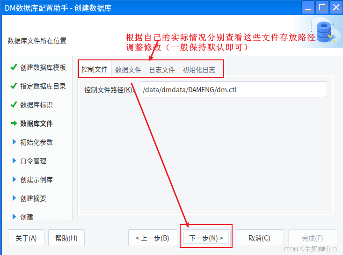Select 数据库标识 step in sidebar

pyautogui.click(x=36, y=105)
